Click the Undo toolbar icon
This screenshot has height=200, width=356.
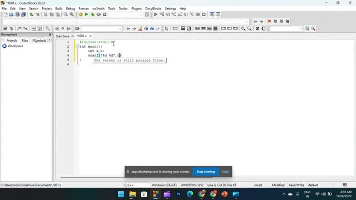pyautogui.click(x=32, y=14)
